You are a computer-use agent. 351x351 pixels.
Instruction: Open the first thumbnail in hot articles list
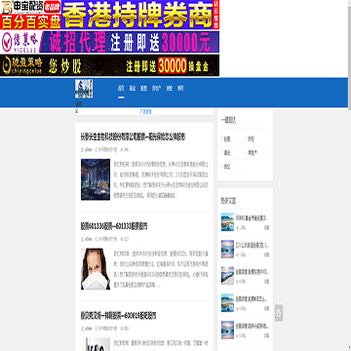[x=227, y=222]
